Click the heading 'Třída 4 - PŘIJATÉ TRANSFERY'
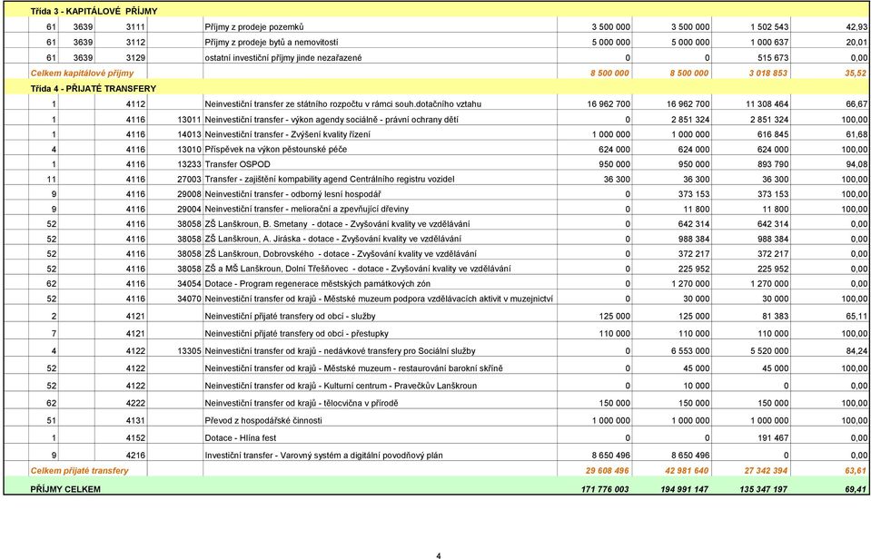This screenshot has width=871, height=559. [94, 89]
